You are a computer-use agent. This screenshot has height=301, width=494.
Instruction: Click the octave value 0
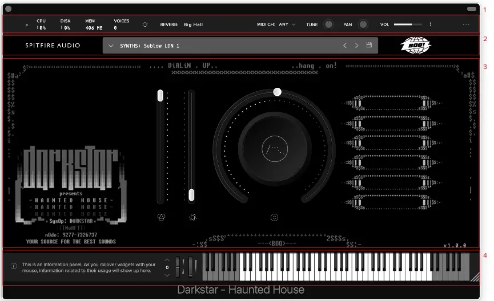[x=167, y=268]
